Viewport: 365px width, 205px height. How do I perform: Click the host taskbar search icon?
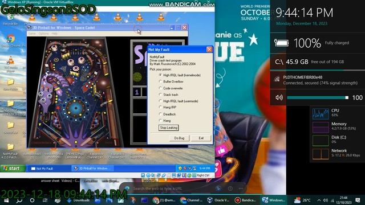tap(19, 200)
